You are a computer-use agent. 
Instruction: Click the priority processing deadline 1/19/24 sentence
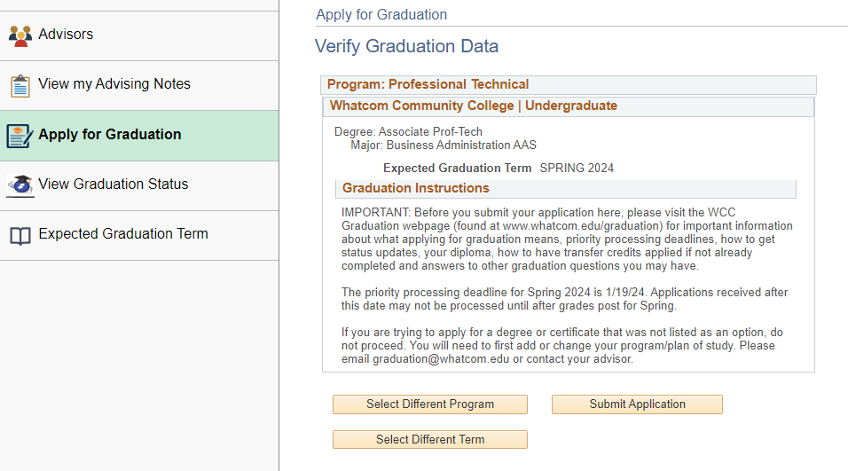[x=494, y=293]
